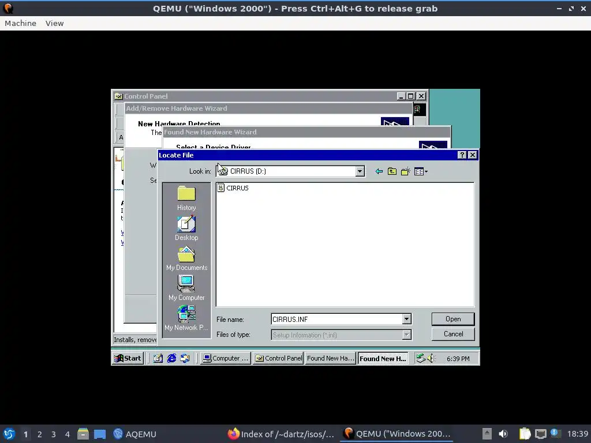Launch Internet Explorer from quick launch
The image size is (591, 443).
(171, 358)
